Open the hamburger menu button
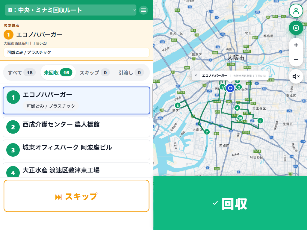307x230 pixels. (143, 10)
